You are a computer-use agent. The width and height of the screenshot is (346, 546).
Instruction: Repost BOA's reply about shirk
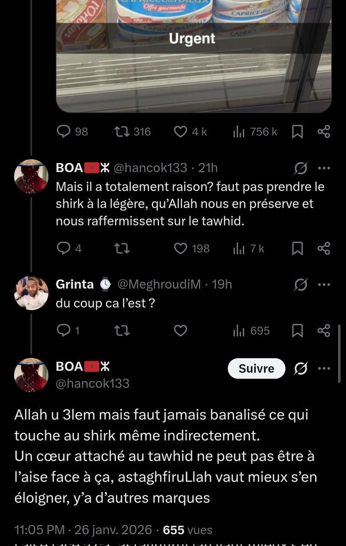pyautogui.click(x=121, y=248)
